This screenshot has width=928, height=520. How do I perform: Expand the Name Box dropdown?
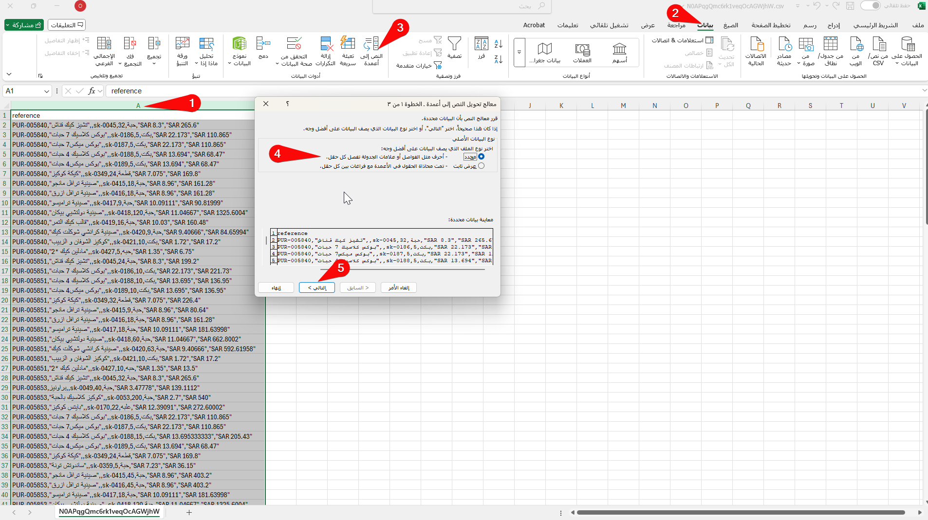[47, 91]
